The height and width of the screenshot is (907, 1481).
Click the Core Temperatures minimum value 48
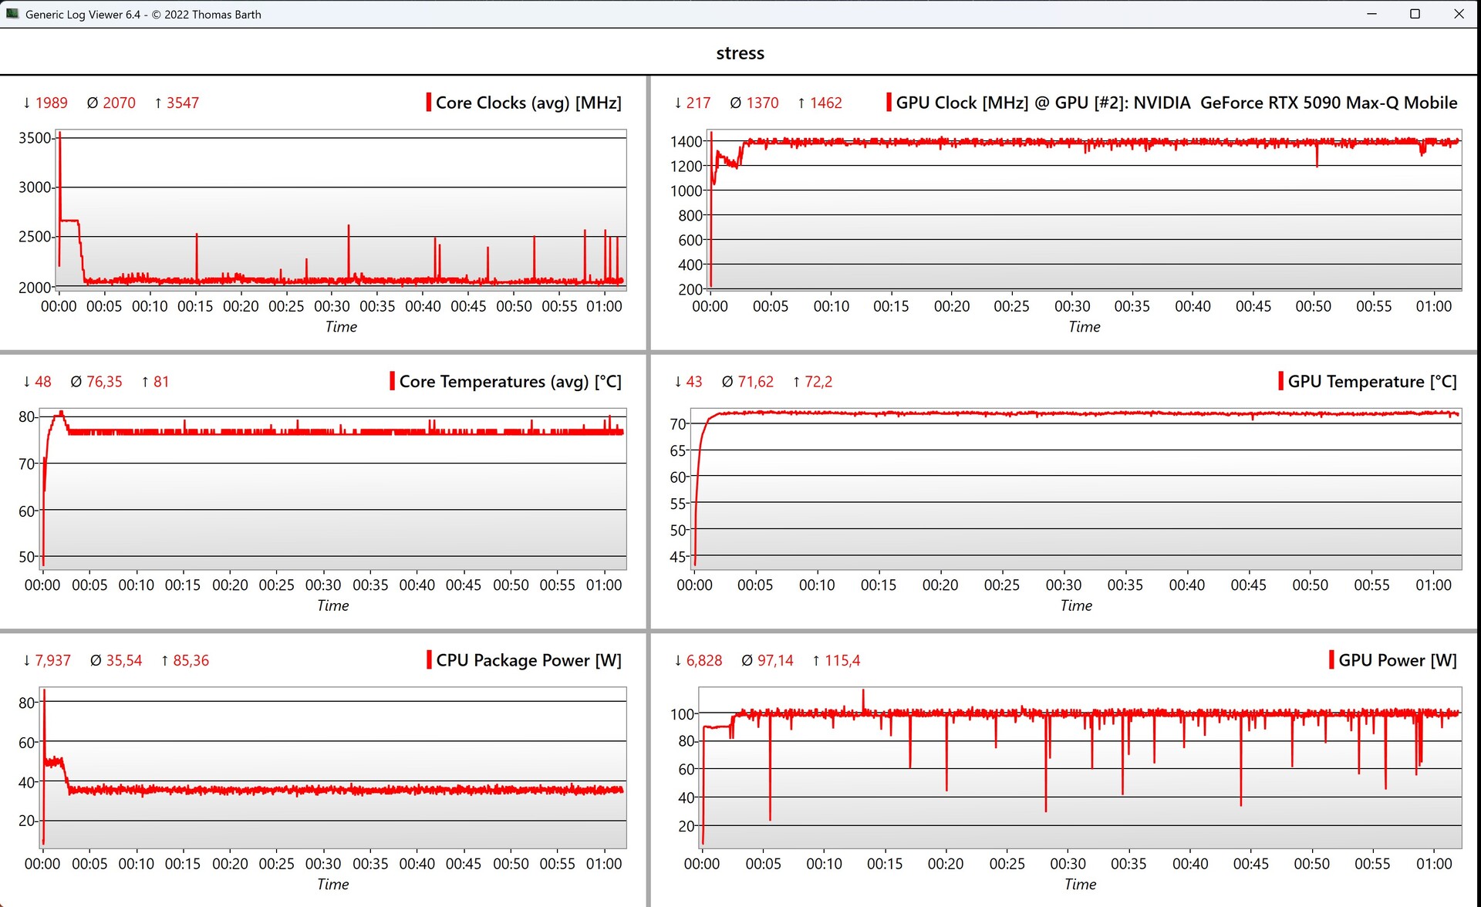click(x=43, y=381)
